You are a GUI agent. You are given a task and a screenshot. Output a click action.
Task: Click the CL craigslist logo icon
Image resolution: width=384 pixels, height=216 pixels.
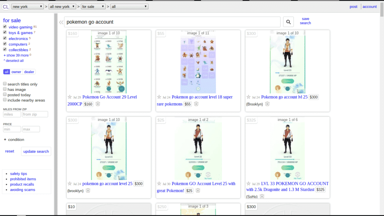5,7
